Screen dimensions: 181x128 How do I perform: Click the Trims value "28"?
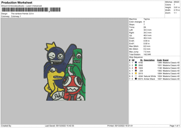click(x=144, y=27)
